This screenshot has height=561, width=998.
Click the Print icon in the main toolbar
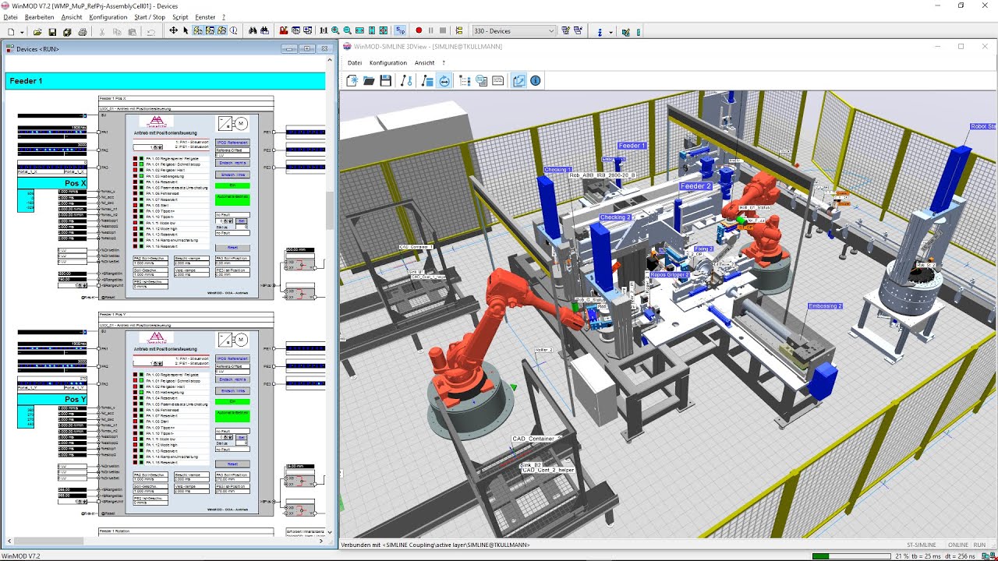coord(83,31)
